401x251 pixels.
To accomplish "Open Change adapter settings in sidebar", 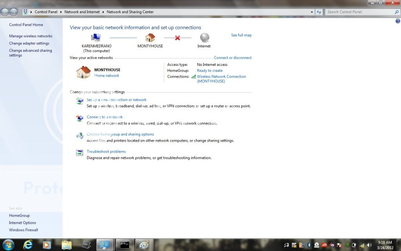I will coord(29,43).
